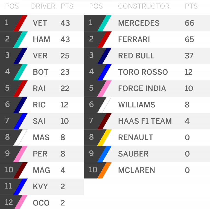Click the MAS driver entry
This screenshot has width=210, height=209.
[x=42, y=138]
